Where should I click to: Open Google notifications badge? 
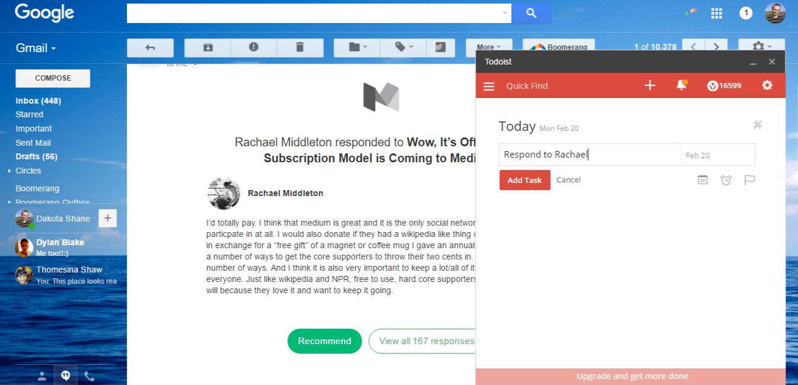click(x=746, y=13)
